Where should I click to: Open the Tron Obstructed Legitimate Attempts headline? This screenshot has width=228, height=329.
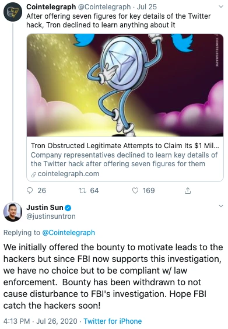pos(125,145)
